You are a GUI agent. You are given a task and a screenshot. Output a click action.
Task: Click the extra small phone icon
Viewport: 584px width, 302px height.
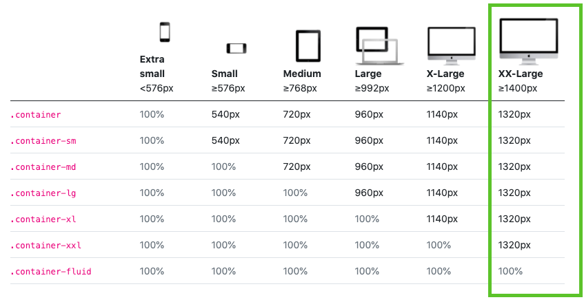[164, 32]
